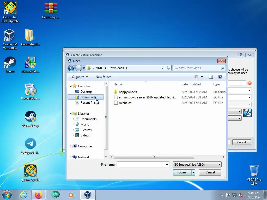267x200 pixels.
Task: Expand the Documents library node
Action: (x=73, y=119)
